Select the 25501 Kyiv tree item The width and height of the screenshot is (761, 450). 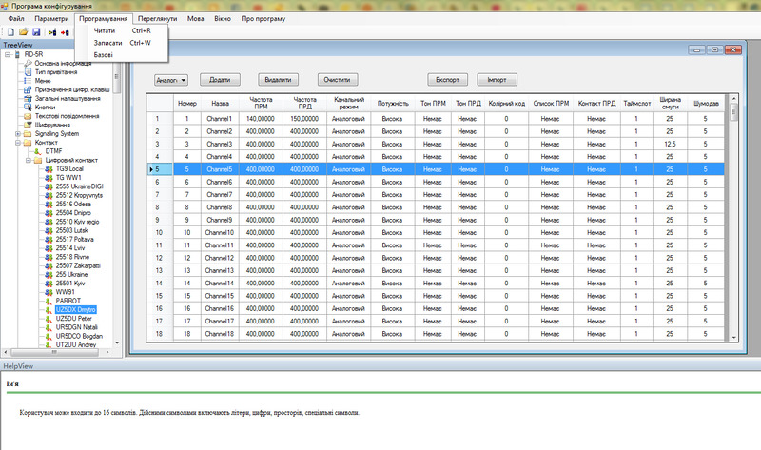[x=70, y=284]
